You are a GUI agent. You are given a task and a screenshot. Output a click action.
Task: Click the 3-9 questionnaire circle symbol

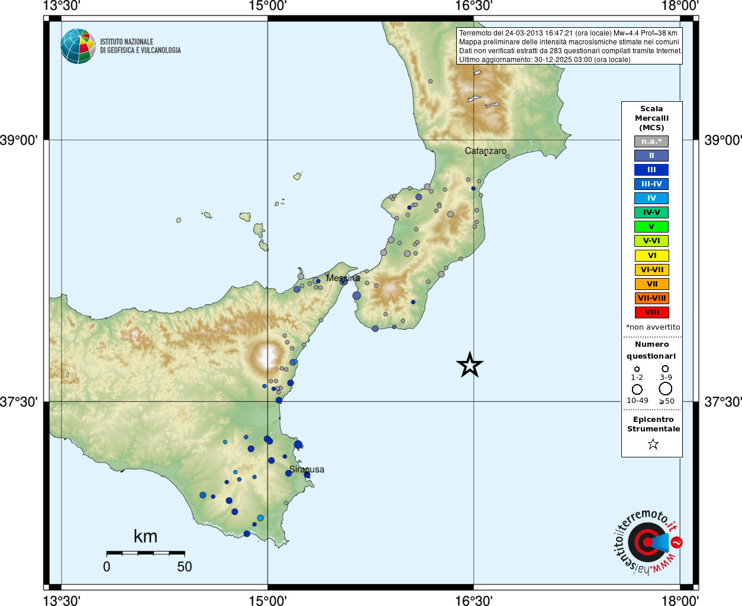[665, 368]
